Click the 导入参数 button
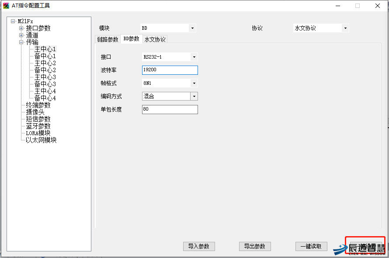The width and height of the screenshot is (389, 258). (x=199, y=246)
